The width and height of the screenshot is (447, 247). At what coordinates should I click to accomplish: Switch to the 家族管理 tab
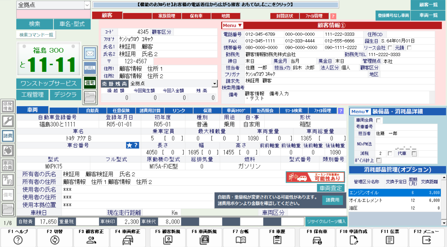tap(167, 16)
